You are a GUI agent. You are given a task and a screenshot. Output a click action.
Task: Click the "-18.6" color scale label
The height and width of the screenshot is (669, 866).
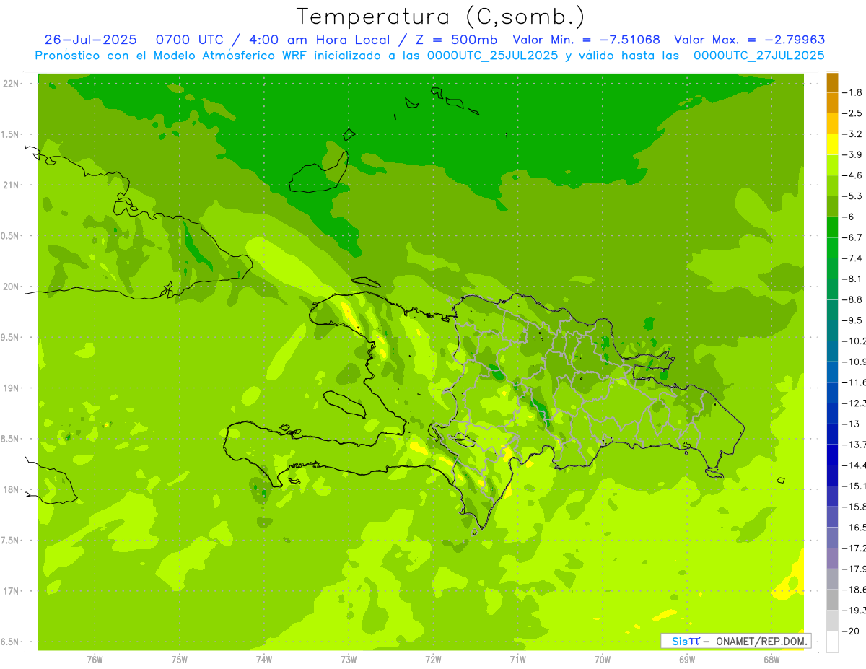tap(854, 590)
